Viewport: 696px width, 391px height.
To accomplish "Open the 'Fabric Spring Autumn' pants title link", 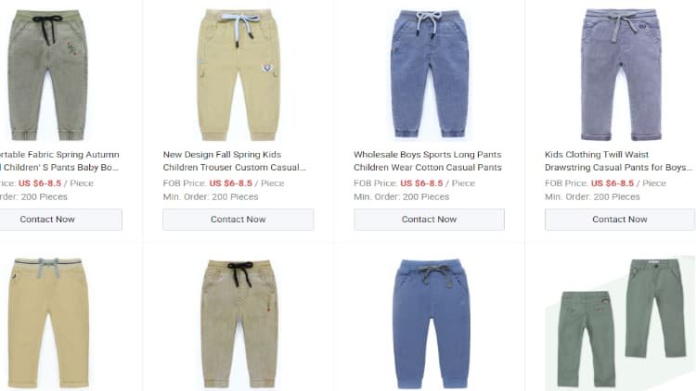I will (59, 155).
